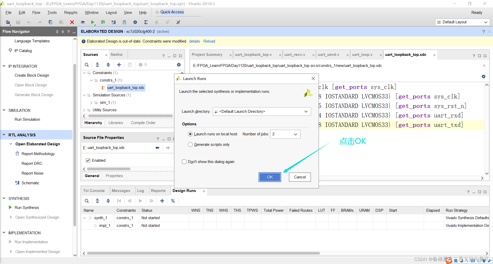The height and width of the screenshot is (264, 493).
Task: Switch to Compile Order view
Action: tap(143, 123)
